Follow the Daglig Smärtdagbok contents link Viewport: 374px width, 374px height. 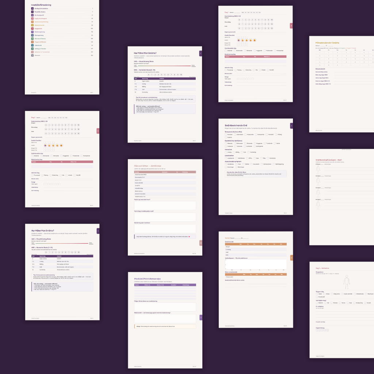pyautogui.click(x=41, y=18)
